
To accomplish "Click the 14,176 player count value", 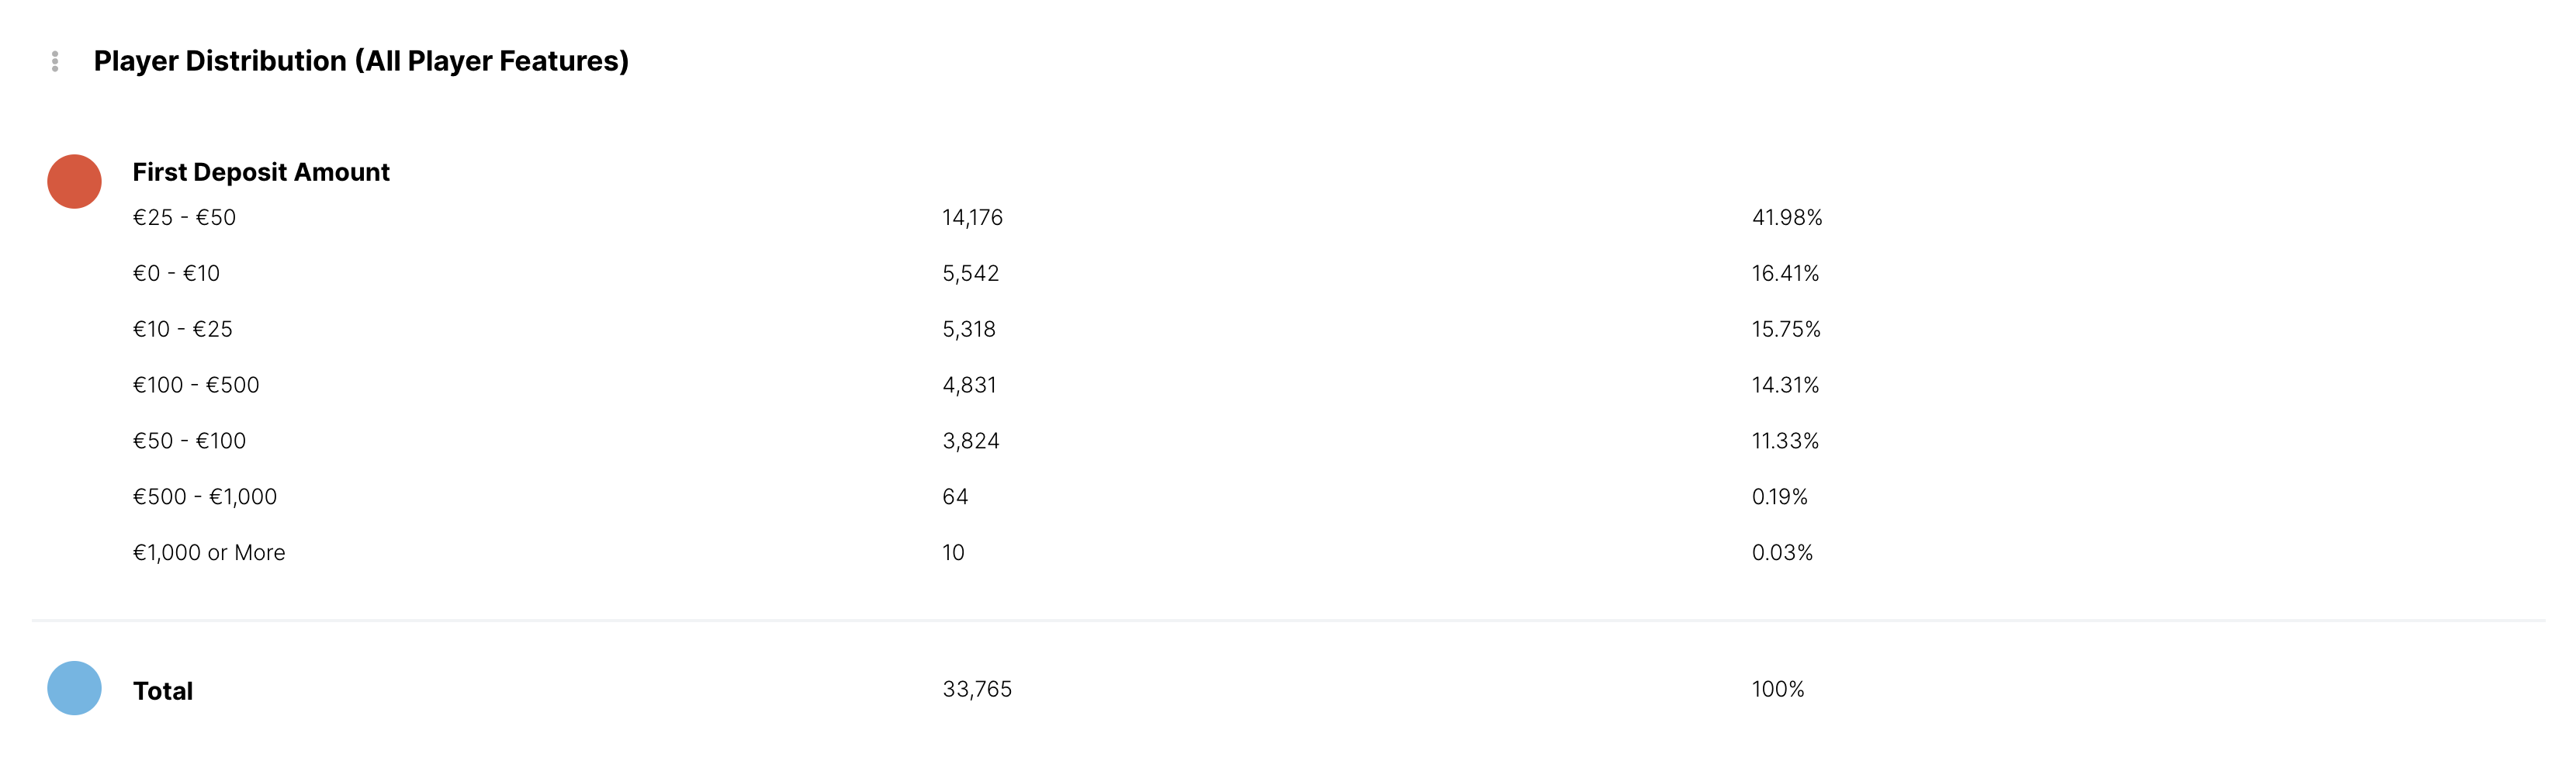I will click(972, 218).
